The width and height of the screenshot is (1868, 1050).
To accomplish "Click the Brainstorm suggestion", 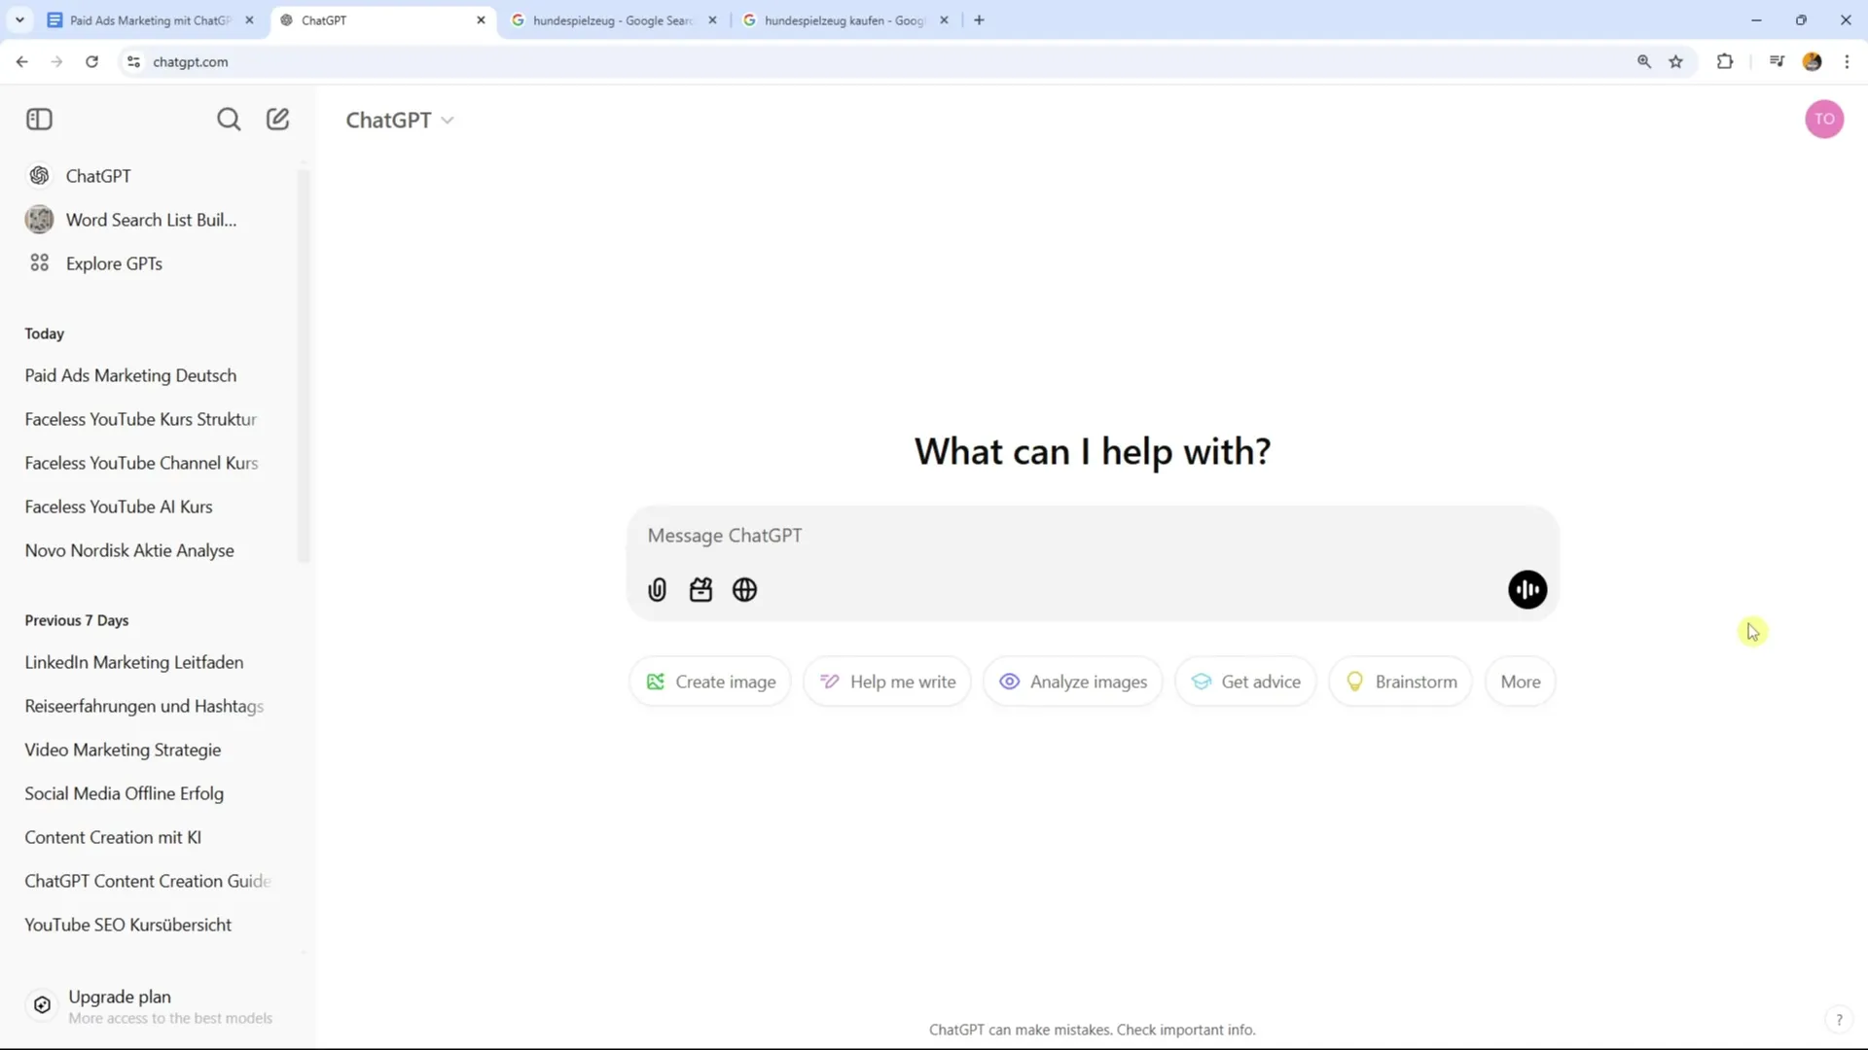I will click(x=1400, y=682).
